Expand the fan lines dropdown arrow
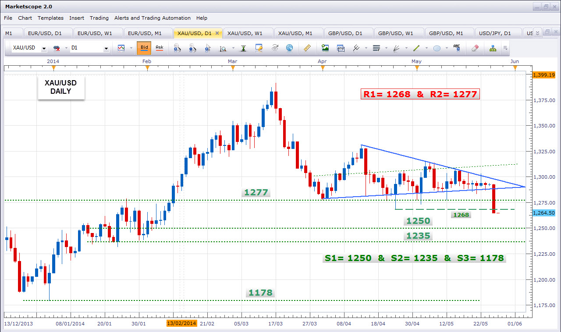Image resolution: width=561 pixels, height=332 pixels. coord(406,48)
